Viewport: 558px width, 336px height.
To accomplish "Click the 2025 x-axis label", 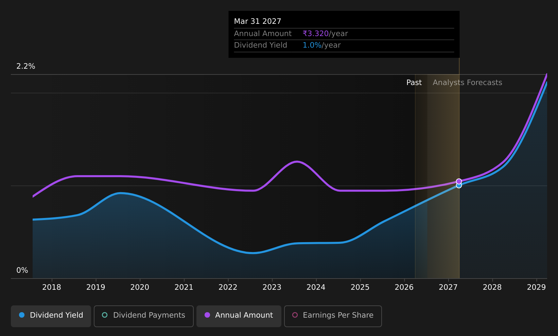I will click(x=360, y=287).
